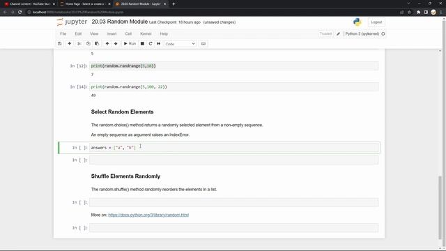Open the View menu
Image resolution: width=446 pixels, height=251 pixels.
(x=94, y=33)
